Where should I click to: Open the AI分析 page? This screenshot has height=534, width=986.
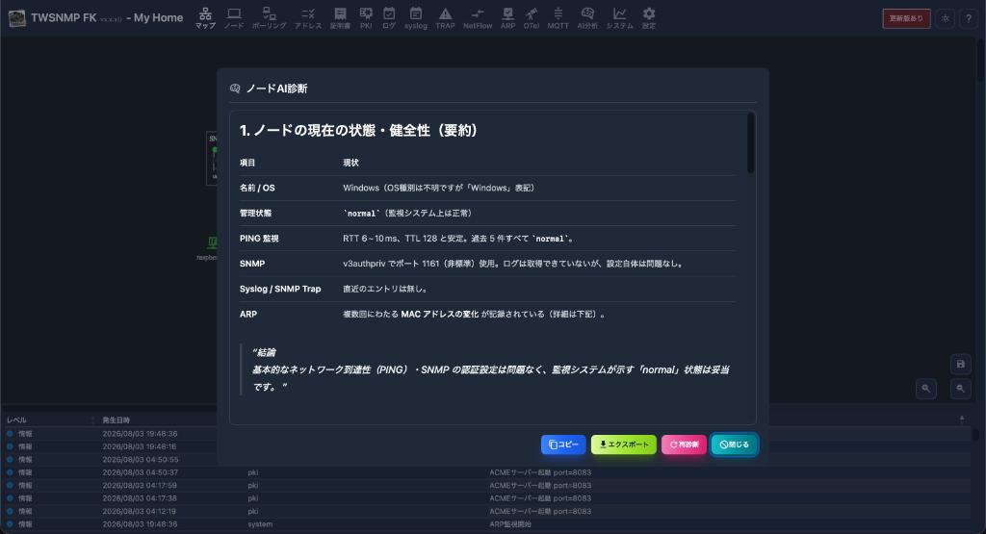tap(587, 17)
